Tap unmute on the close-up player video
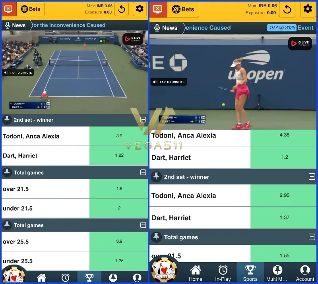 pos(169,82)
